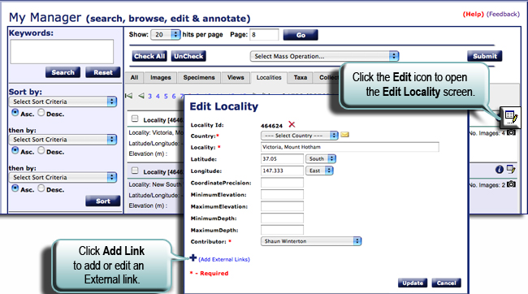Switch to the All tab
528x294 pixels.
(134, 77)
